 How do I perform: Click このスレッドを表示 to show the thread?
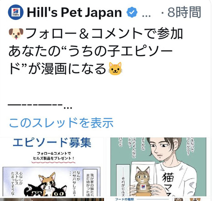[61, 122]
